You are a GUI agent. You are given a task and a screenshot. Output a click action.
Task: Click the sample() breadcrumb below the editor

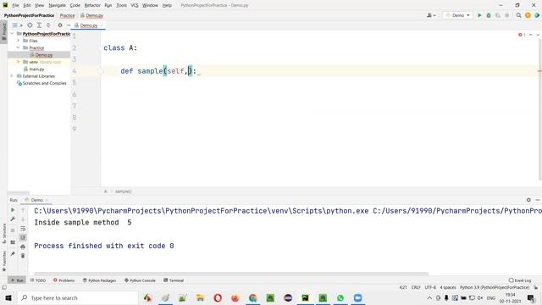[x=124, y=191]
